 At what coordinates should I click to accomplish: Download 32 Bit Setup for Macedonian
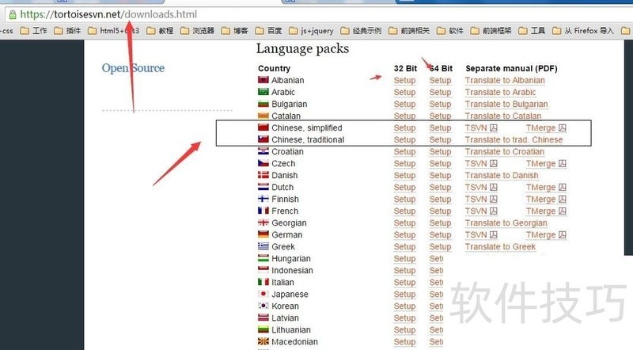[404, 342]
